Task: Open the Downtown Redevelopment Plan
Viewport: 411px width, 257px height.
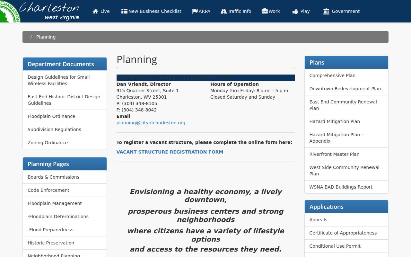Action: tap(346, 89)
